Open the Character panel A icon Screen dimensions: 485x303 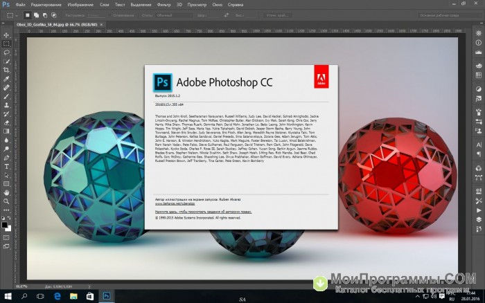coord(479,145)
